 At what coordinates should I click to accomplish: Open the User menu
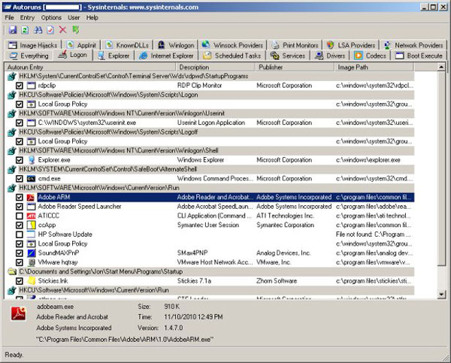click(x=74, y=17)
